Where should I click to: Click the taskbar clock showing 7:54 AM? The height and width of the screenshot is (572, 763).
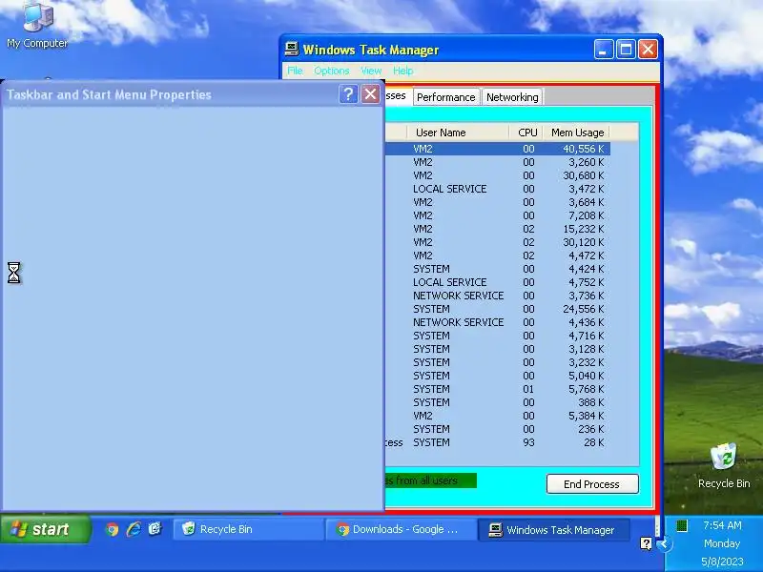[x=722, y=525]
